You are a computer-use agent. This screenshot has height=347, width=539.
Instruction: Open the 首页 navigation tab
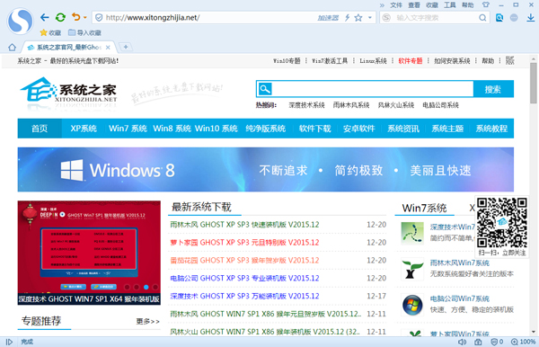40,129
